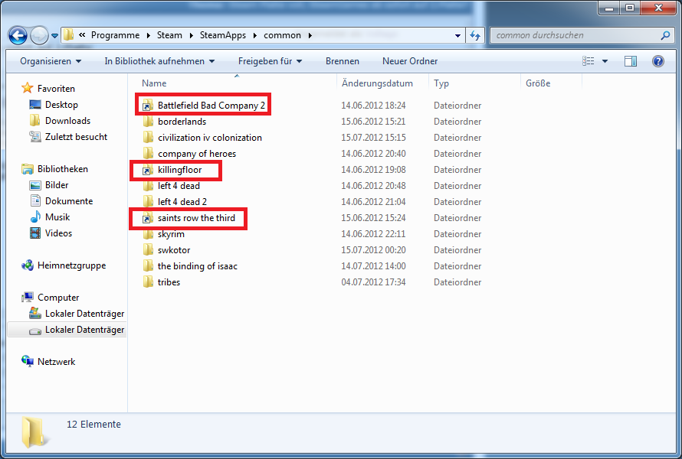
Task: Open the Organisieren menu
Action: (x=51, y=61)
